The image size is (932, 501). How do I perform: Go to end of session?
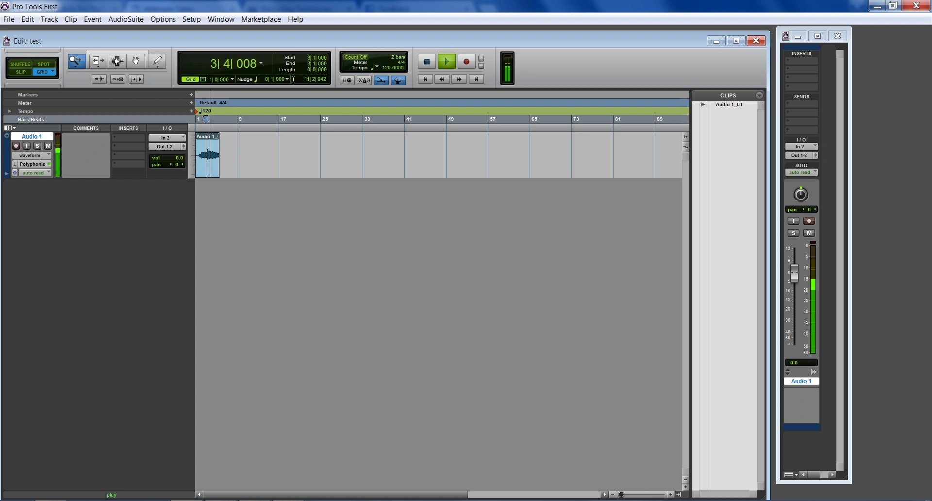(x=476, y=79)
